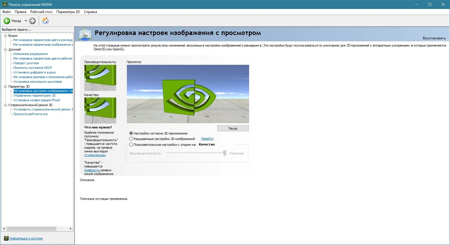Open the Параметры 3D menu

(68, 12)
